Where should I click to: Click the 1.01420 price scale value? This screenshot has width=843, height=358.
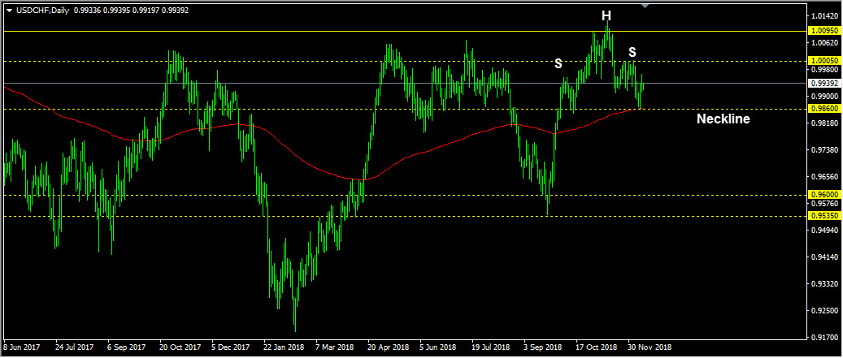click(x=826, y=16)
